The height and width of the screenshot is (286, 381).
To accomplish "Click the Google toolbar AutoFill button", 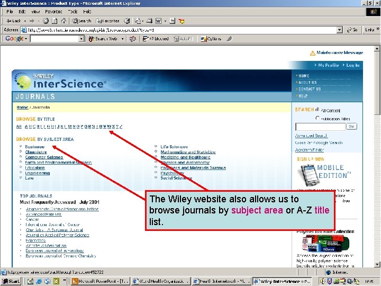I will (184, 39).
